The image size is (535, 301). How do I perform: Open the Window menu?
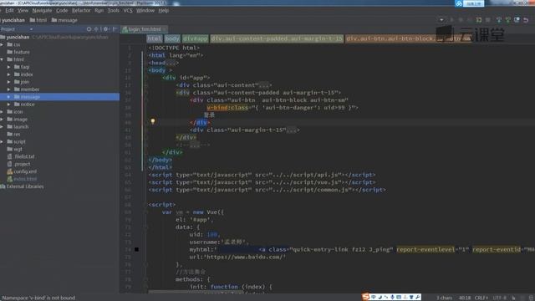click(x=145, y=11)
